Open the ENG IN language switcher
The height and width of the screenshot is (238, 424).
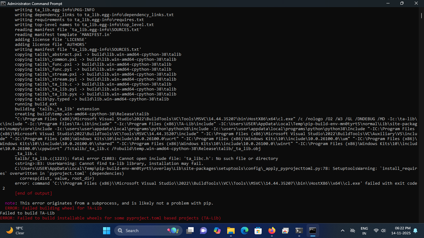tap(364, 231)
